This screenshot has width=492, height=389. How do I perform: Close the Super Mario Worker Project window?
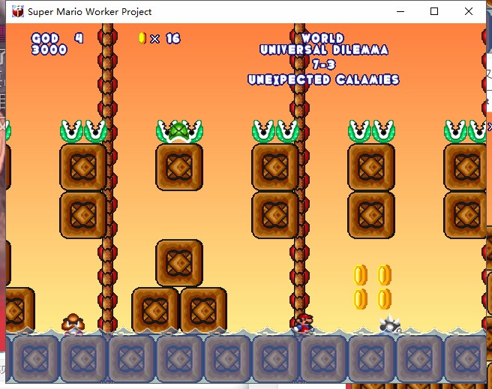point(469,11)
